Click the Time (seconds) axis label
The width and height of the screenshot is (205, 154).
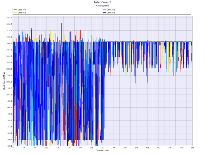point(102,150)
